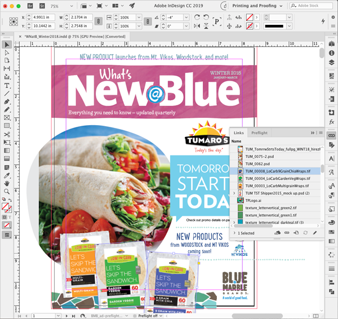This screenshot has height=319, width=338.
Task: Select the Gap tool
Action: (7, 69)
